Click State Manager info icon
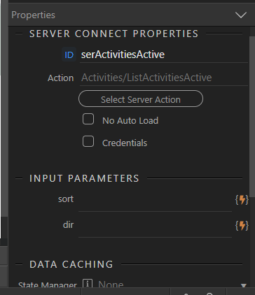 [x=88, y=284]
